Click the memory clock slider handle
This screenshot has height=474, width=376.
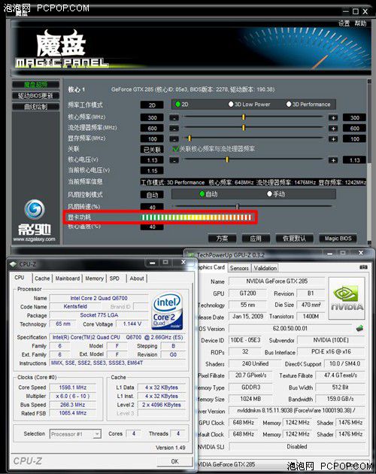pyautogui.click(x=190, y=138)
